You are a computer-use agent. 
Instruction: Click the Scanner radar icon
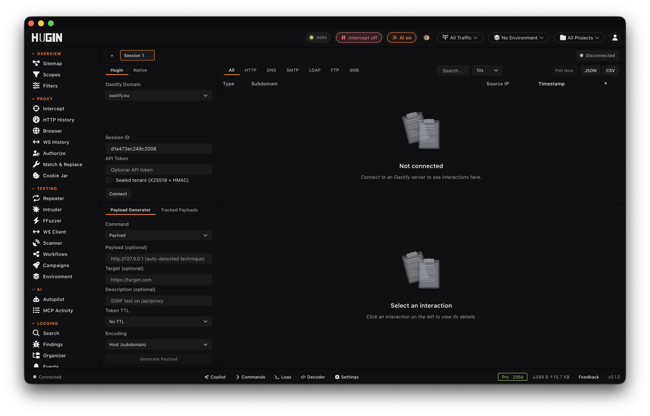pyautogui.click(x=36, y=243)
